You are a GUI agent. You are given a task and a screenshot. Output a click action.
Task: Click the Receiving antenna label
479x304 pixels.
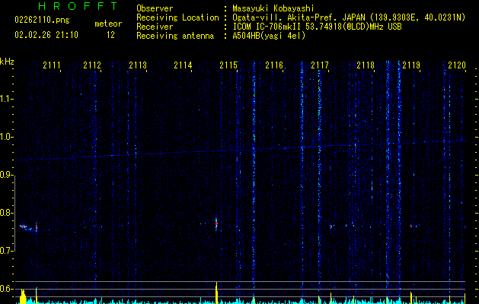175,36
